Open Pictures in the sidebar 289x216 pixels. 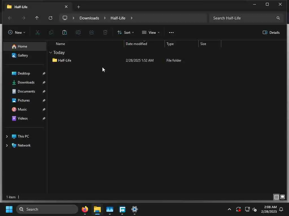tap(25, 100)
